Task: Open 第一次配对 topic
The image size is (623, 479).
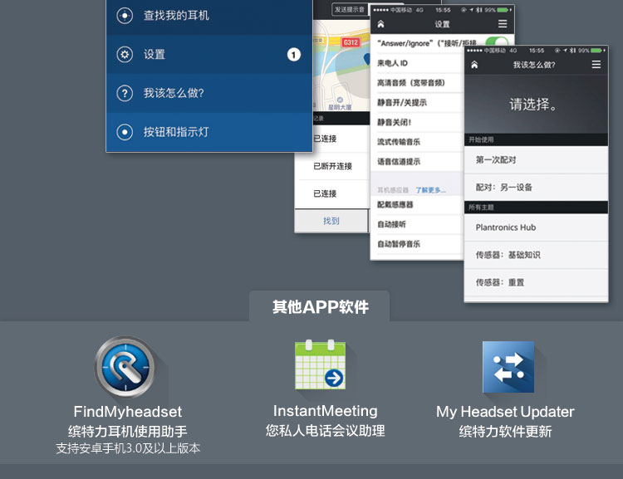Action: 536,159
